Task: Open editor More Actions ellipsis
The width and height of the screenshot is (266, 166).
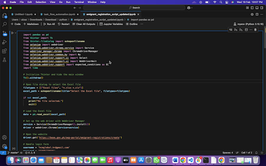Action: (262, 14)
